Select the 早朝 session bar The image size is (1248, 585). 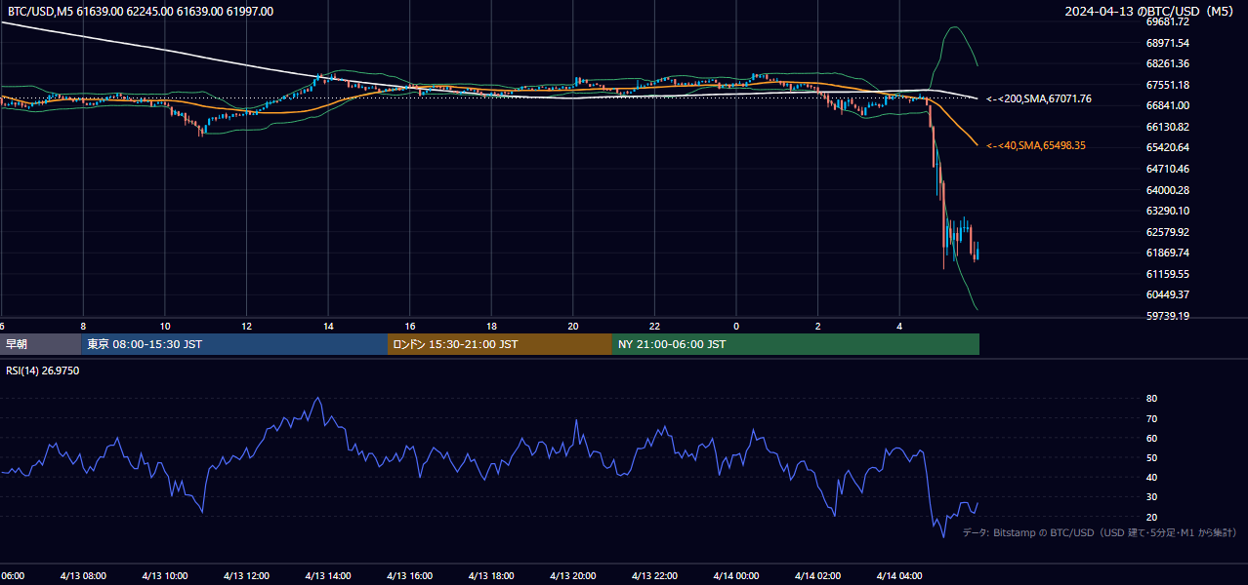pos(40,344)
